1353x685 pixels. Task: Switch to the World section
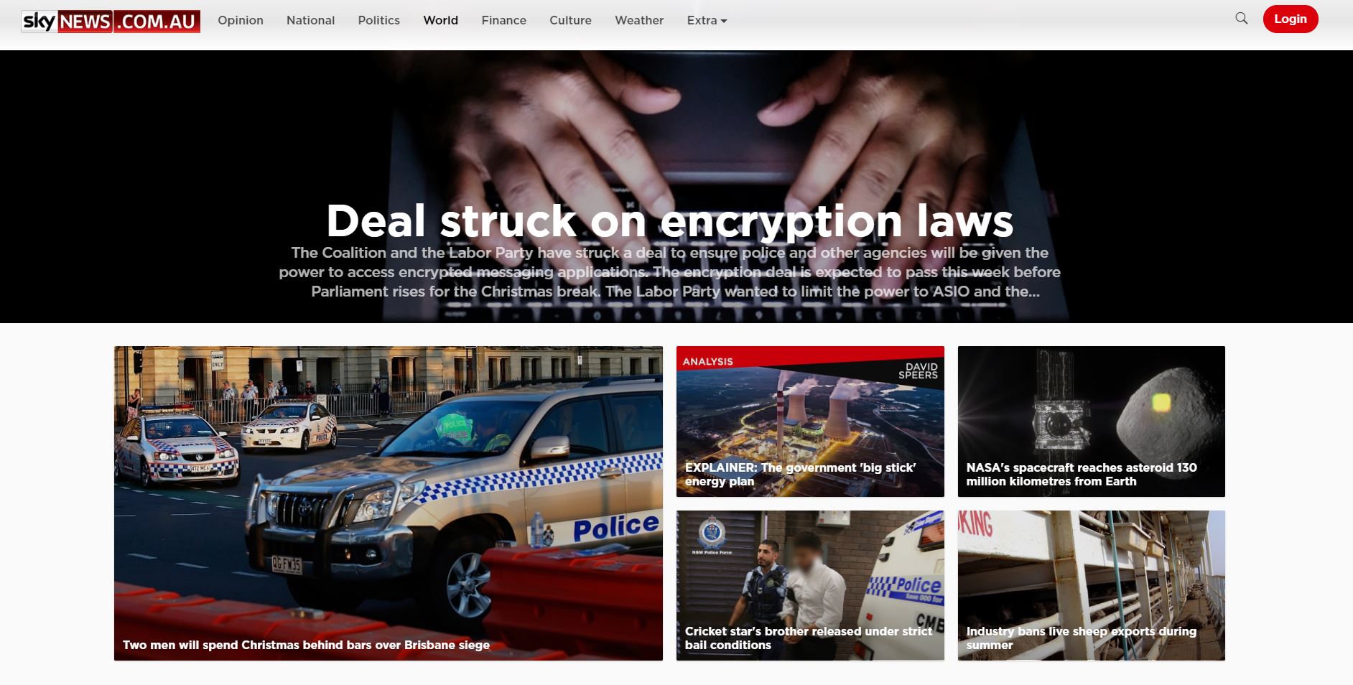coord(440,20)
